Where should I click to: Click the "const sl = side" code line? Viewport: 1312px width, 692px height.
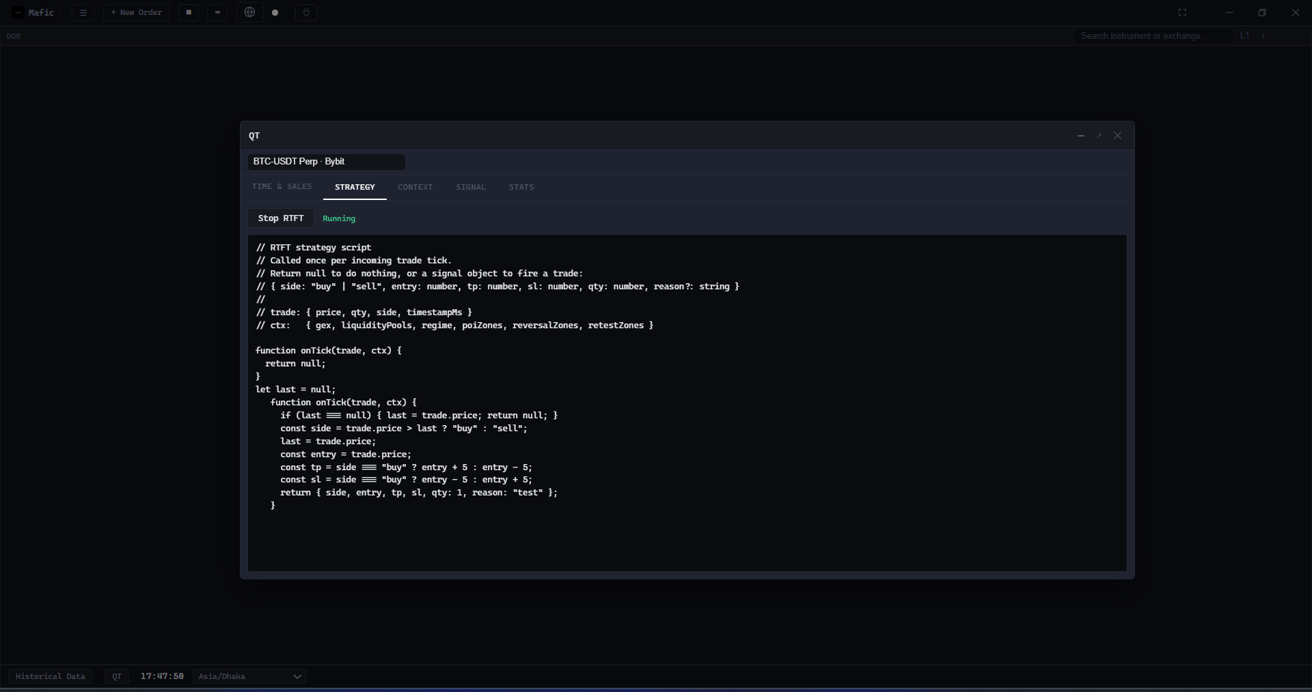[x=407, y=480]
